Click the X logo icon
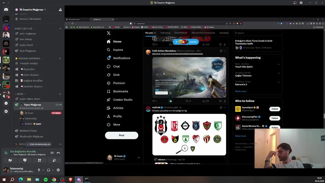Screen dimensions: 325x183 [x=109, y=33]
